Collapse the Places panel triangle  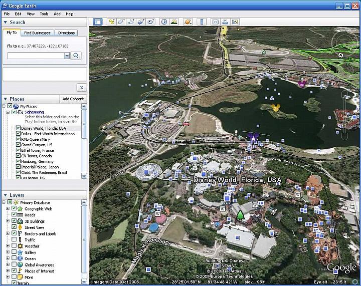click(6, 99)
